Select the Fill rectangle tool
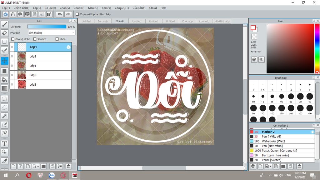 click(4, 71)
